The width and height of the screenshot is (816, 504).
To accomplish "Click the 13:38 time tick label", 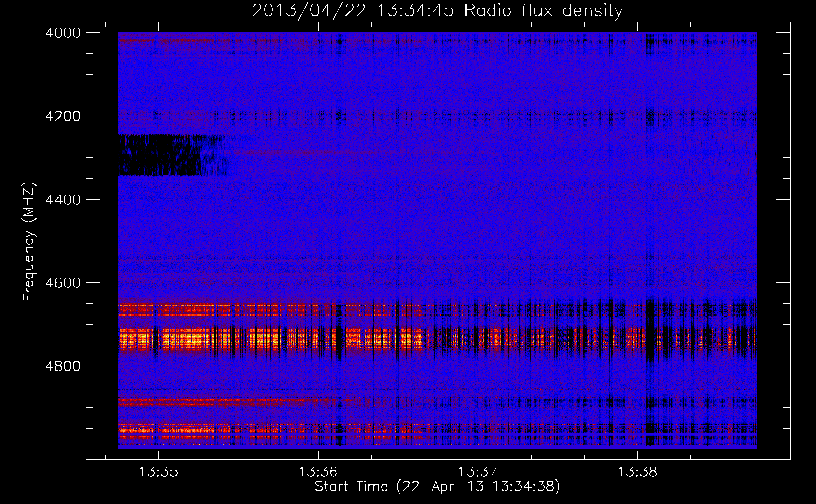I will click(637, 472).
